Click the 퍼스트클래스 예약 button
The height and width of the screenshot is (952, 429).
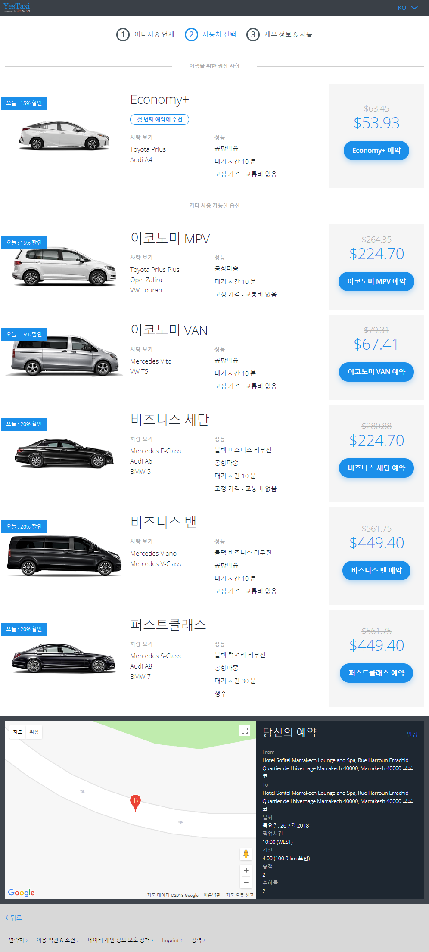376,673
